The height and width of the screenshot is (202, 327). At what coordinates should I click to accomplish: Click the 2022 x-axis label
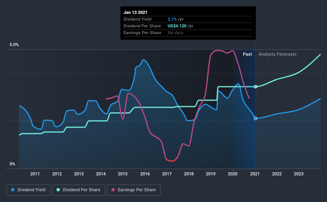(277, 174)
